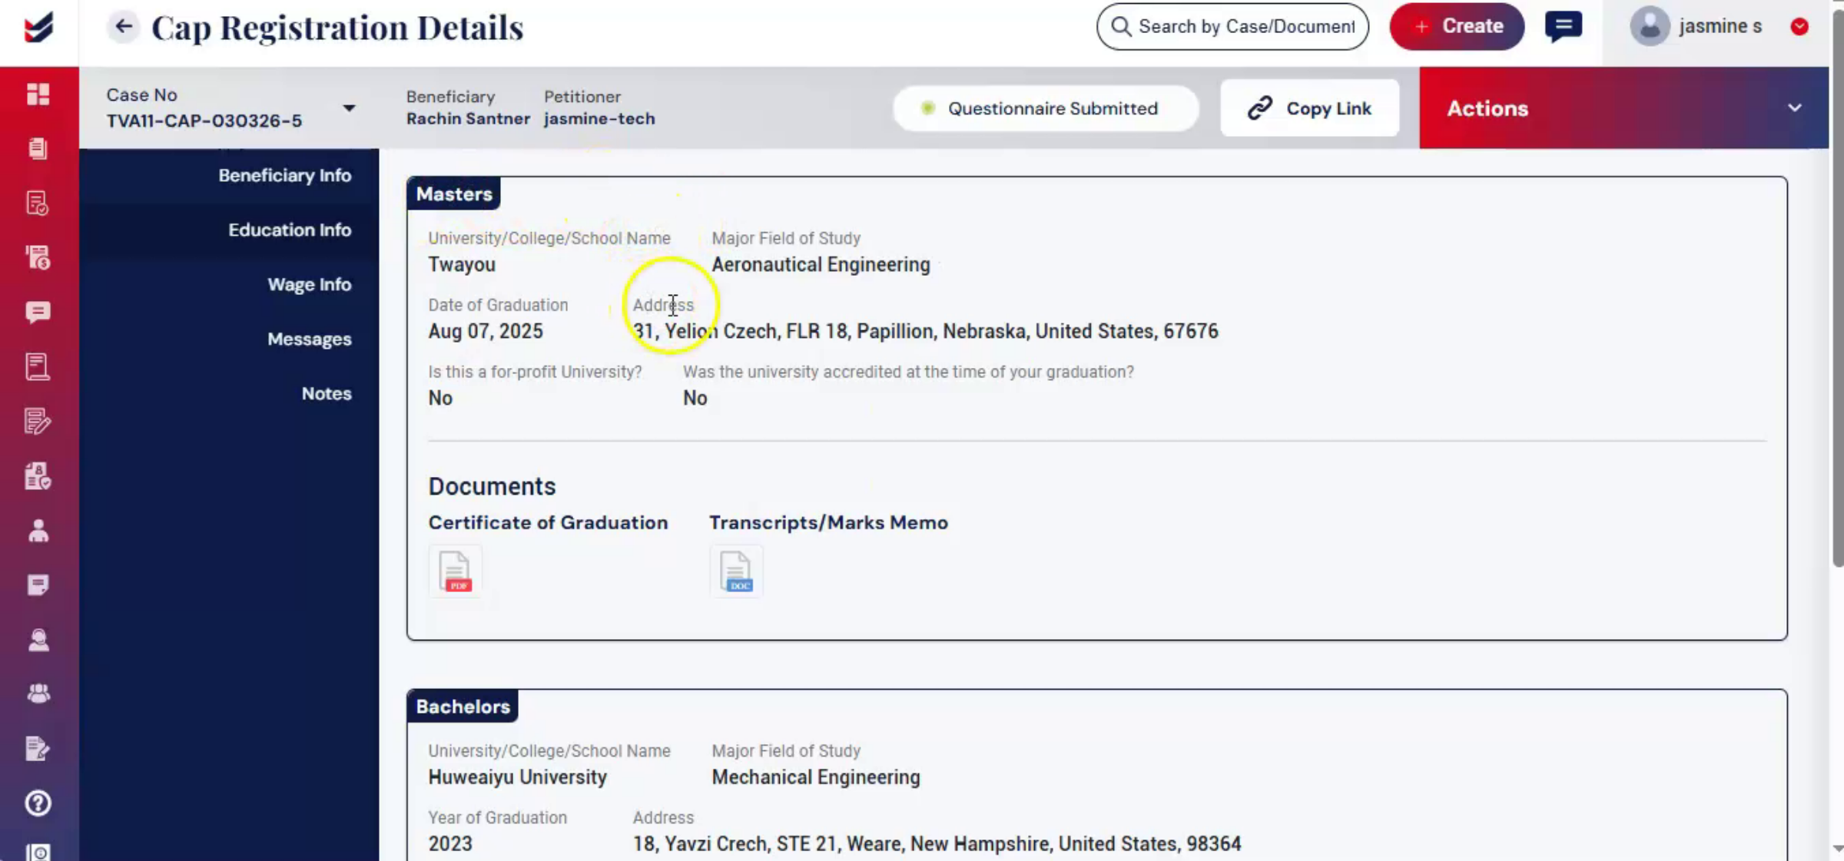Open the single person sidebar icon
This screenshot has height=861, width=1844.
pos(38,531)
